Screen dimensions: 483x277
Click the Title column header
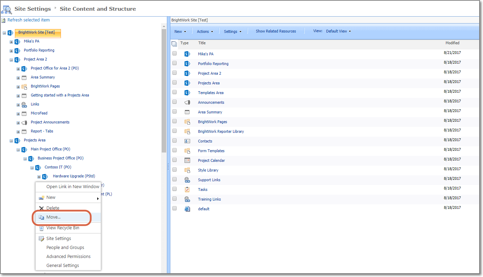(202, 43)
